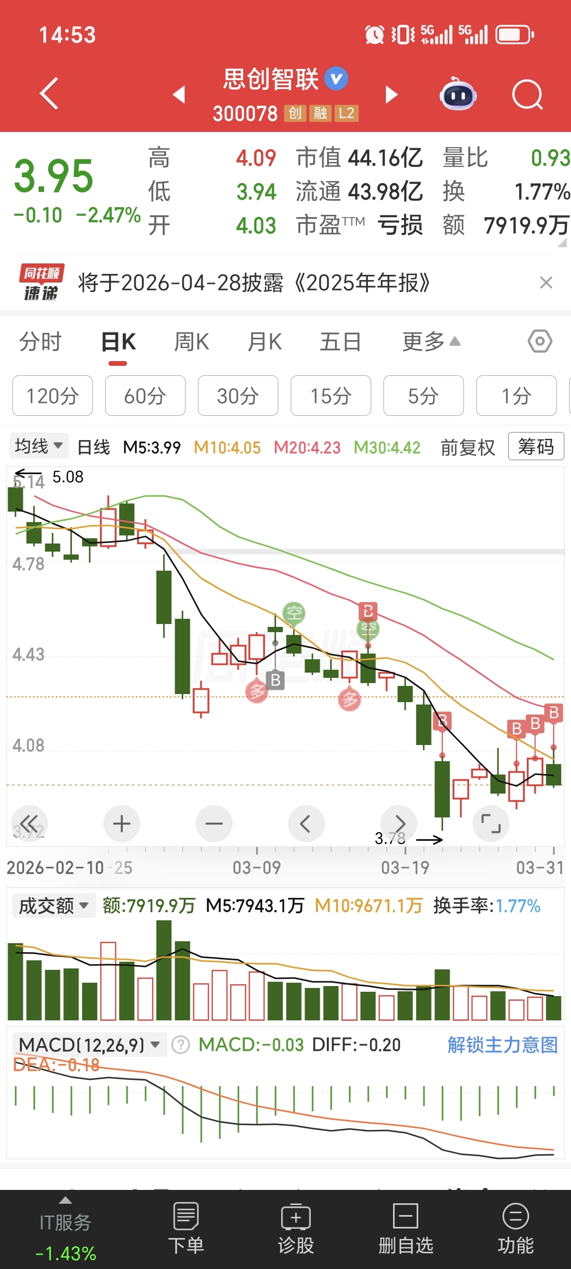This screenshot has width=571, height=1269.
Task: Expand the 成交额 indicator dropdown
Action: tap(54, 906)
